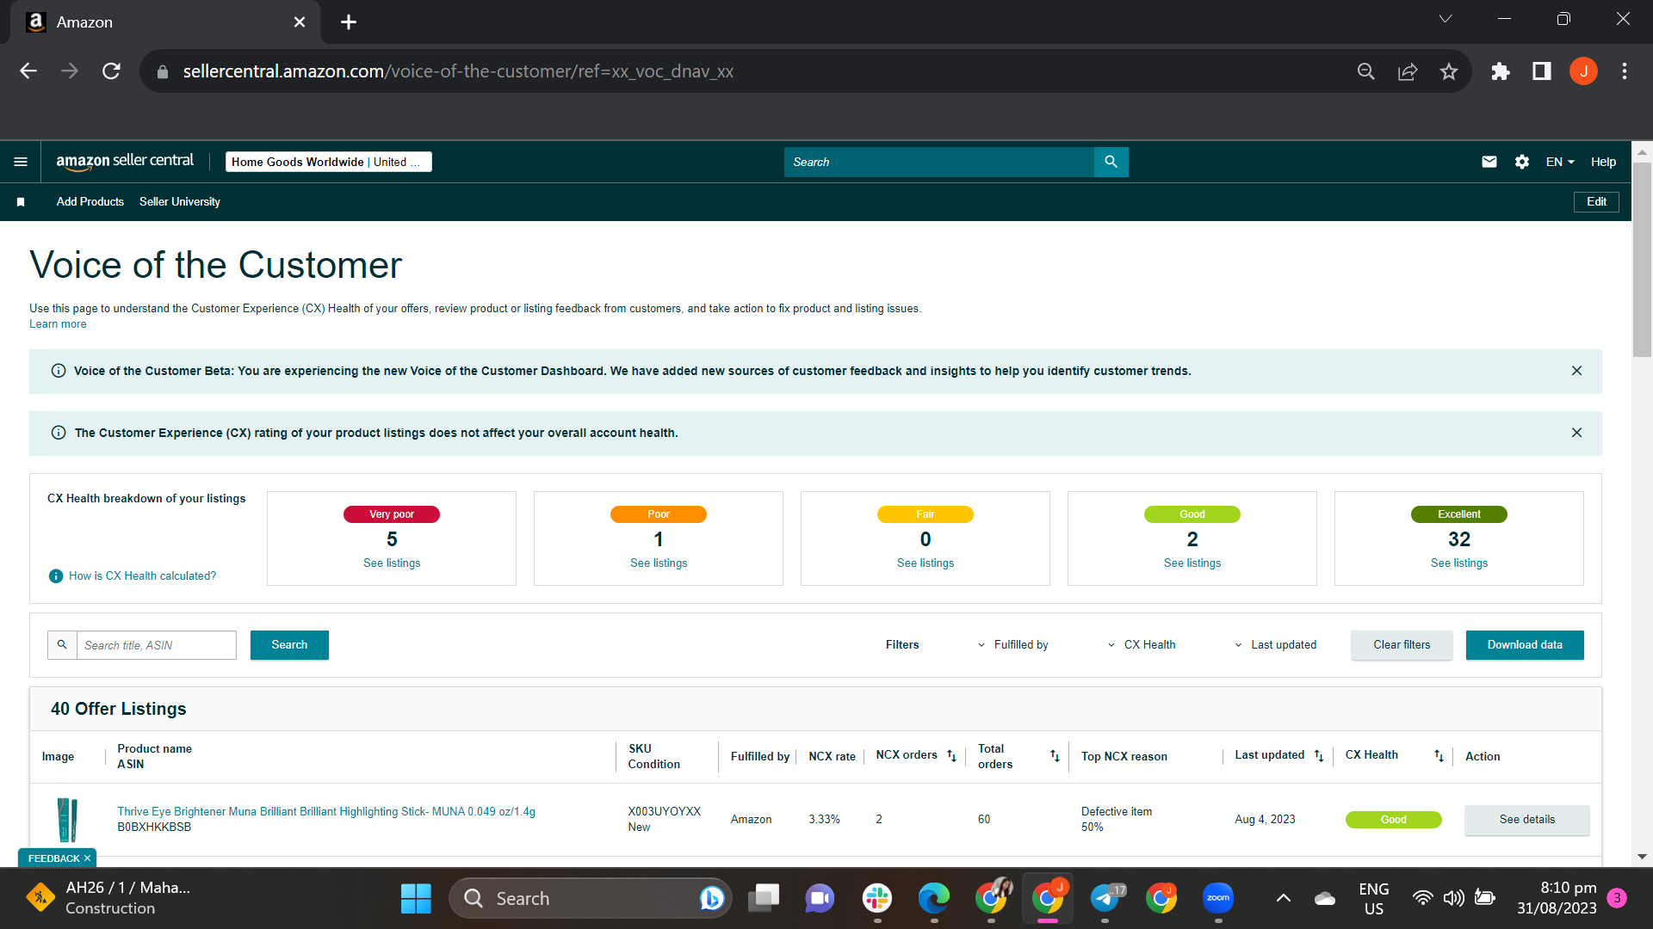Open Thrive Eye Brightener product link
Viewport: 1653px width, 929px height.
point(326,812)
